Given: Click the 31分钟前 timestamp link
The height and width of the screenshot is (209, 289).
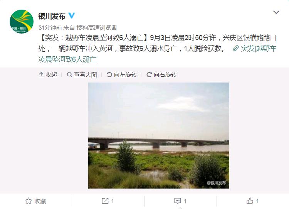Looking at the screenshot, I should (x=50, y=28).
